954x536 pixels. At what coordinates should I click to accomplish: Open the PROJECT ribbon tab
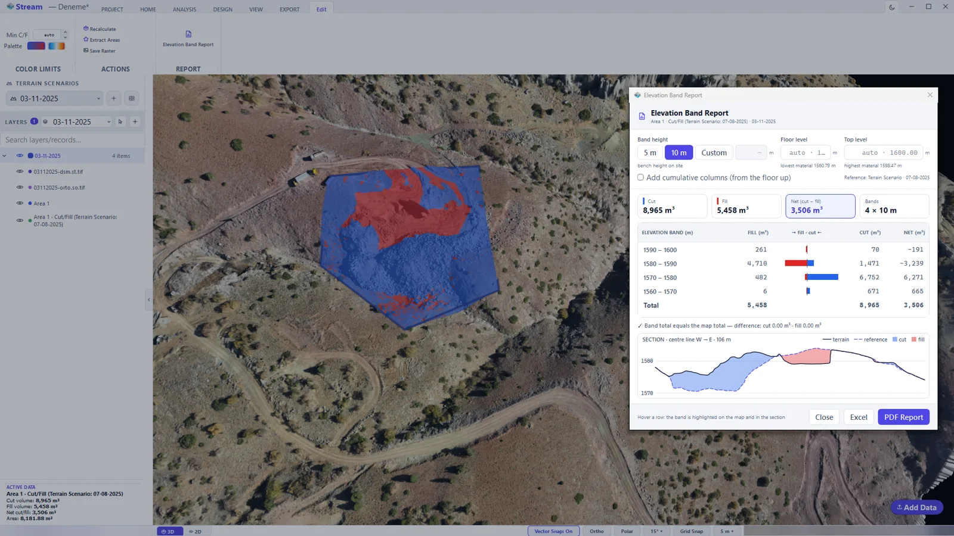point(112,10)
